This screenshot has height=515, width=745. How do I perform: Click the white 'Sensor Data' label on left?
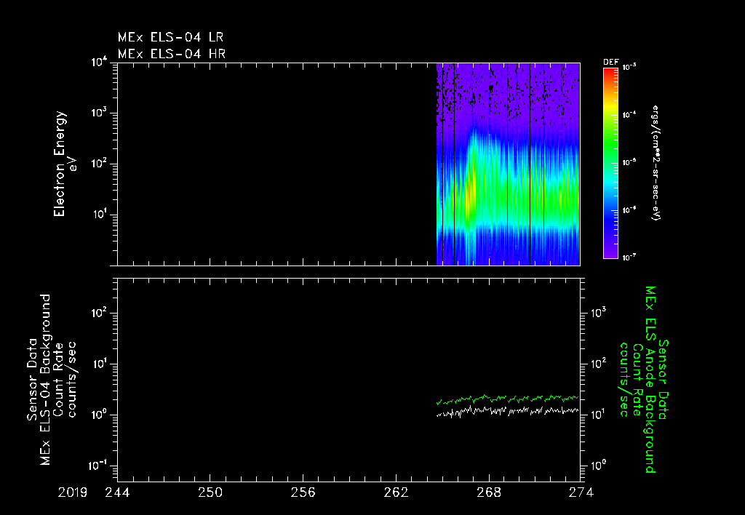point(32,380)
